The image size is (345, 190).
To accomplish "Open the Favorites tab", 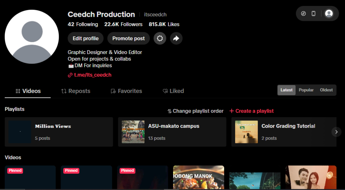I will click(126, 91).
